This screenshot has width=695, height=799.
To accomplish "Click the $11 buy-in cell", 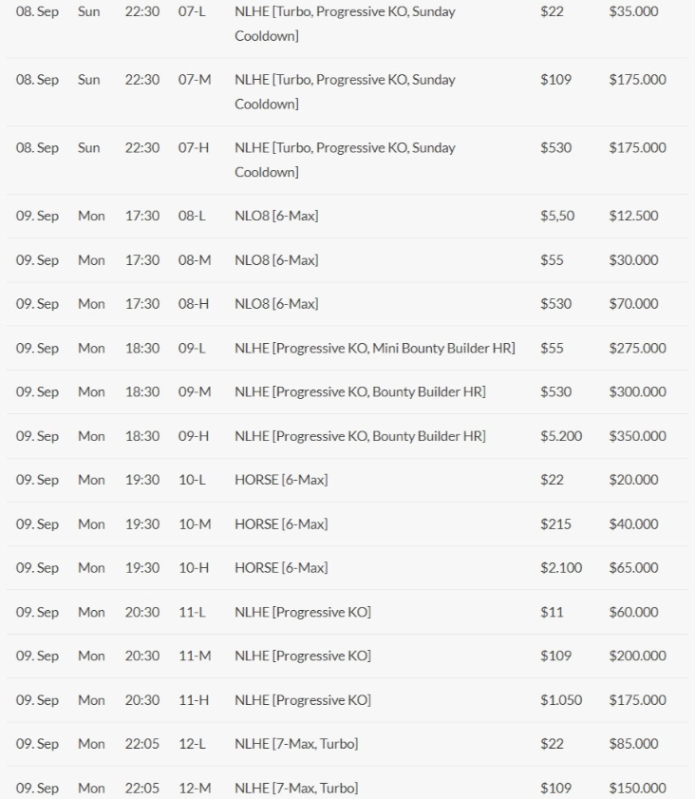I will (552, 612).
